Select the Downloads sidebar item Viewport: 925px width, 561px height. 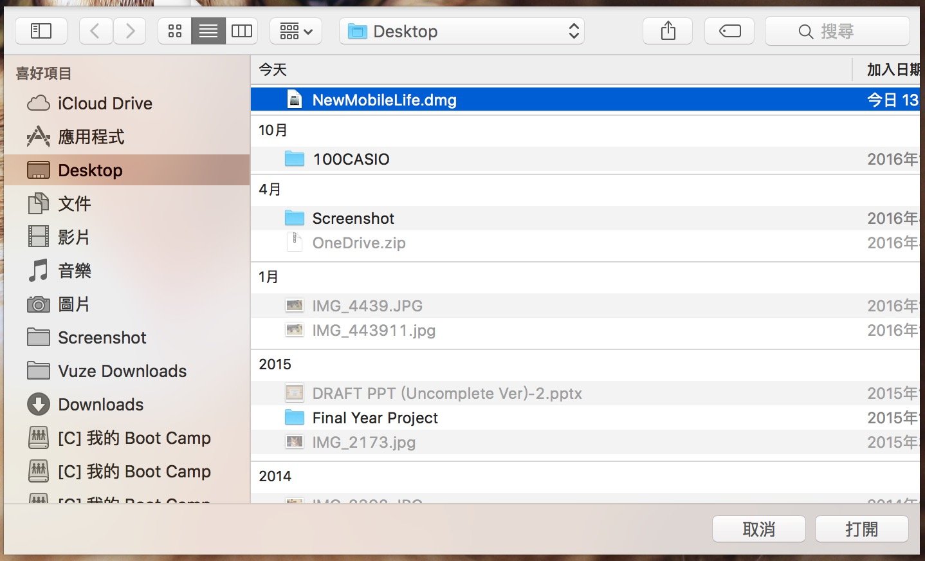click(x=100, y=405)
